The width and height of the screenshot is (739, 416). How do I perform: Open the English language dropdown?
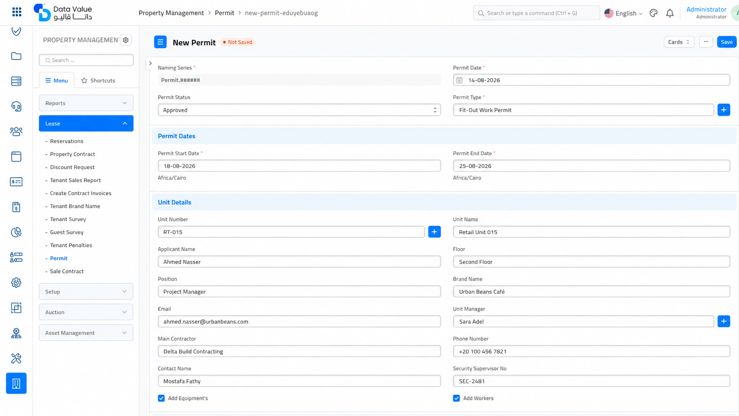[x=623, y=13]
